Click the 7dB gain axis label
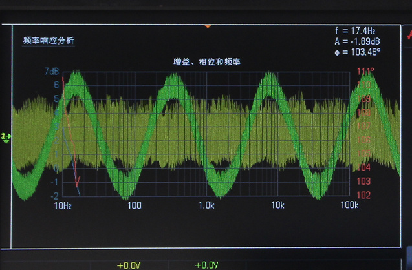Screen dimensions: 412x270 pos(52,71)
